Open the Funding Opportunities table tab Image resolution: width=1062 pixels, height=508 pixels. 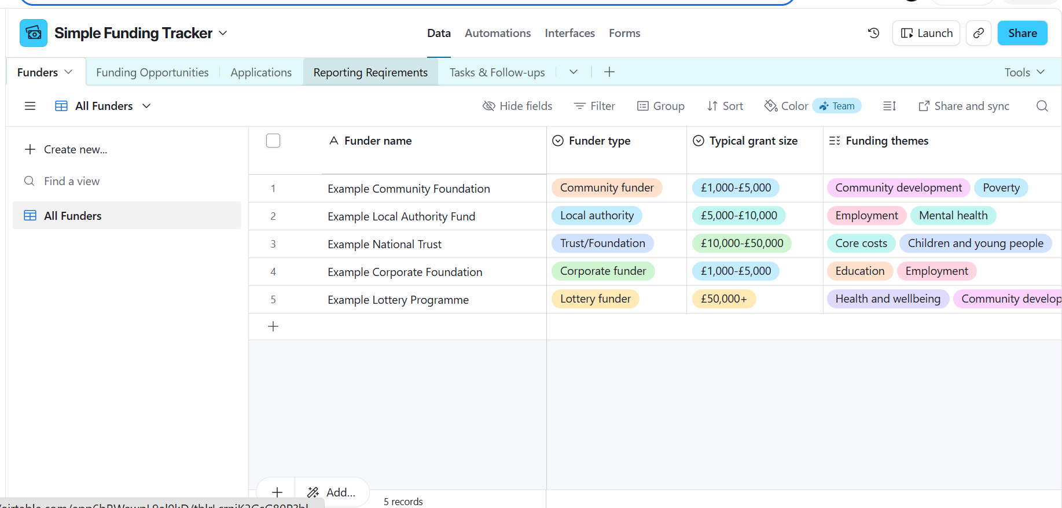tap(152, 72)
